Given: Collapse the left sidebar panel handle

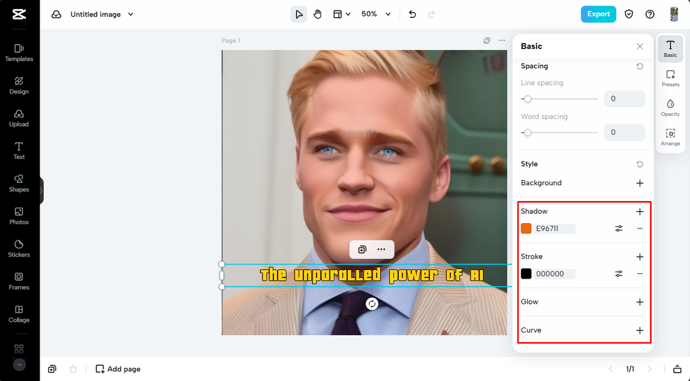Looking at the screenshot, I should tap(42, 190).
